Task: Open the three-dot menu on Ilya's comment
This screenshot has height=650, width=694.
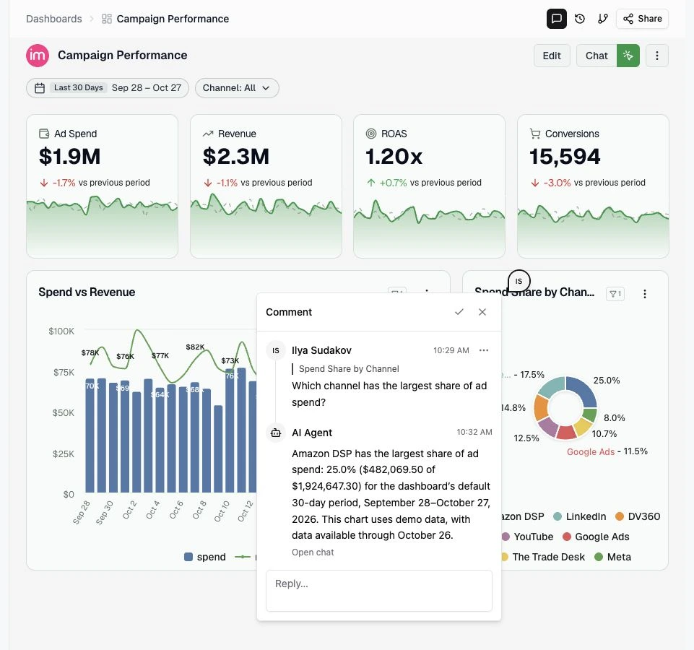Action: pos(484,350)
